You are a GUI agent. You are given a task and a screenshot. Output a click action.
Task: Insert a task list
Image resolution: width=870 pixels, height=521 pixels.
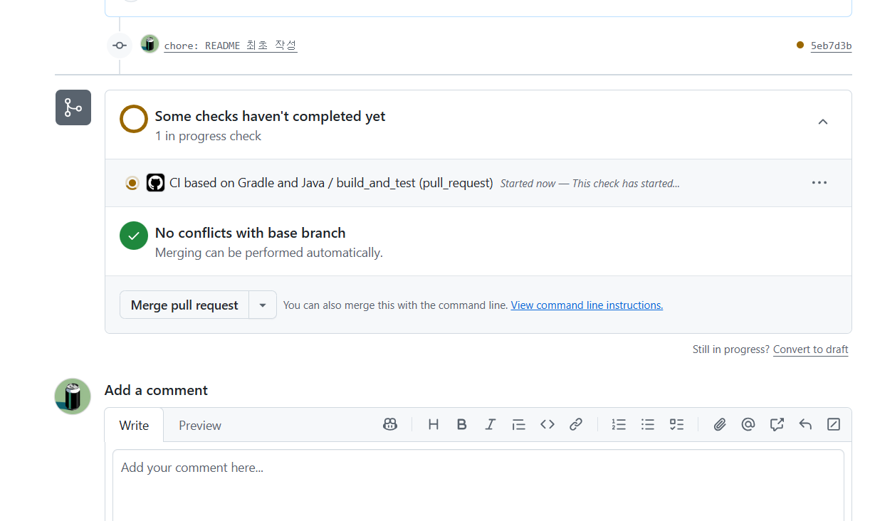click(676, 424)
